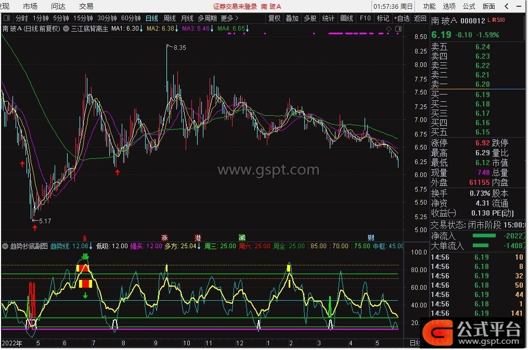Click the red 港 event marker
The height and width of the screenshot is (350, 529).
point(198,237)
